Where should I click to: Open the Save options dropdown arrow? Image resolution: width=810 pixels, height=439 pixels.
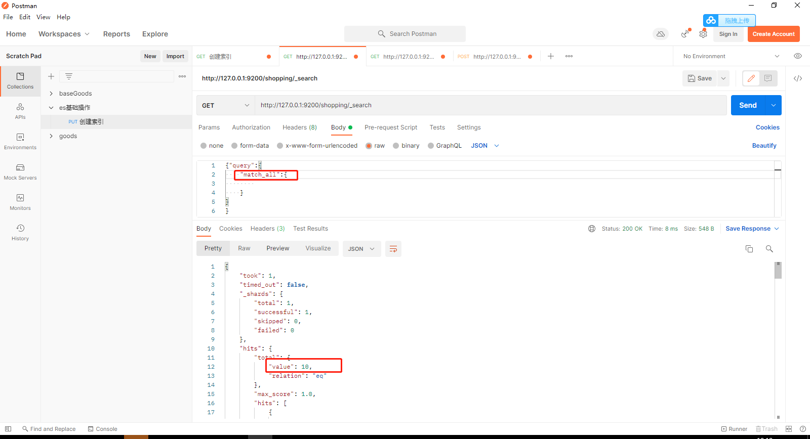pyautogui.click(x=723, y=78)
